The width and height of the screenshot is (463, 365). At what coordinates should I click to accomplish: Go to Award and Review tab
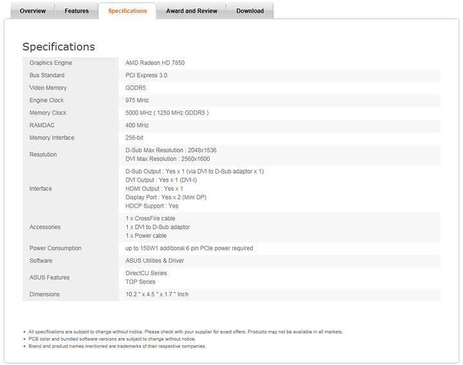point(192,11)
